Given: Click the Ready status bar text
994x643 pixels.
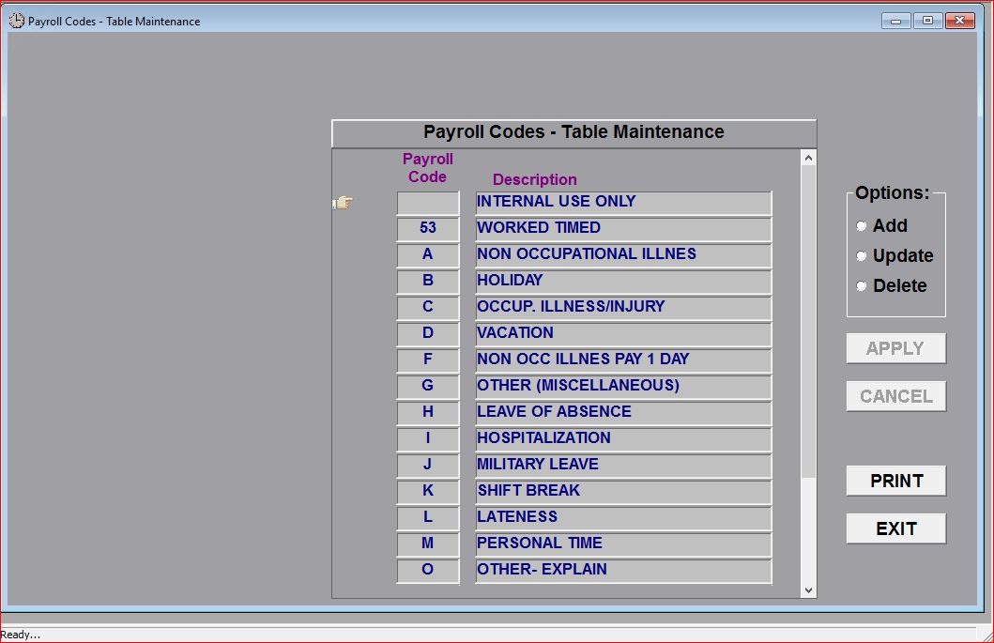Looking at the screenshot, I should (21, 635).
